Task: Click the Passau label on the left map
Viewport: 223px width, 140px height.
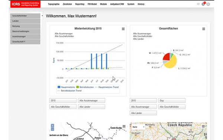Action: (x=98, y=138)
